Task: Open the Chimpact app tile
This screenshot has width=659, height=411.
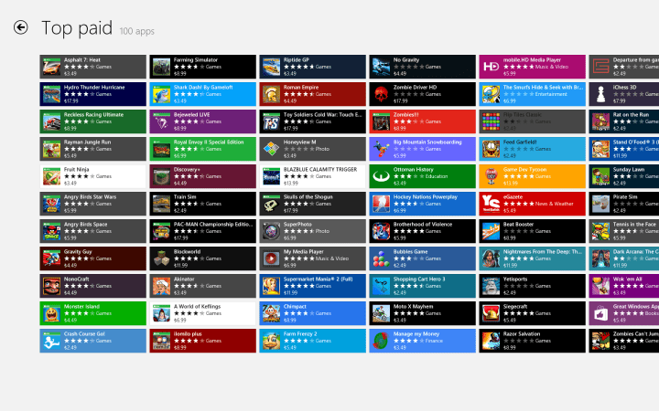Action: (313, 313)
